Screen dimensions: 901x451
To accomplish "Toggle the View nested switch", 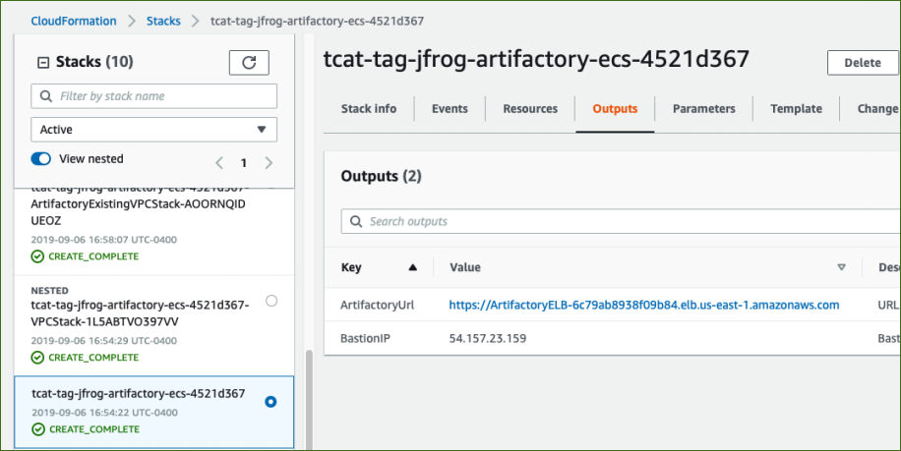I will pos(40,159).
